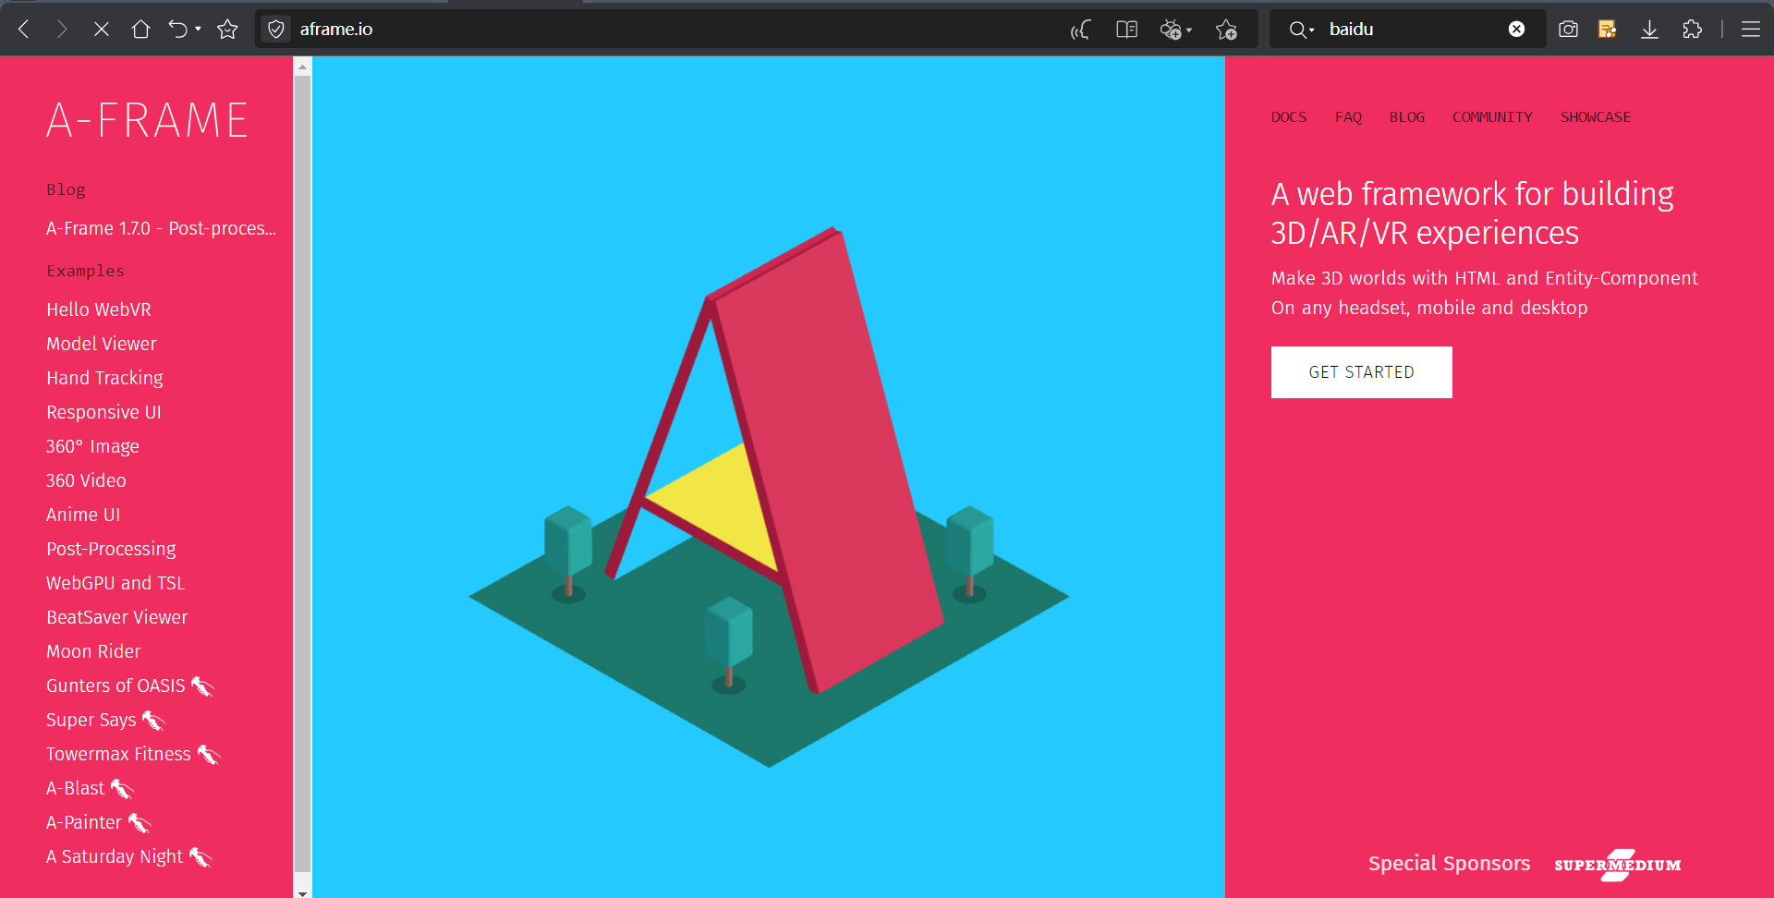This screenshot has height=898, width=1774.
Task: Open the BLOG navigation item
Action: [1407, 117]
